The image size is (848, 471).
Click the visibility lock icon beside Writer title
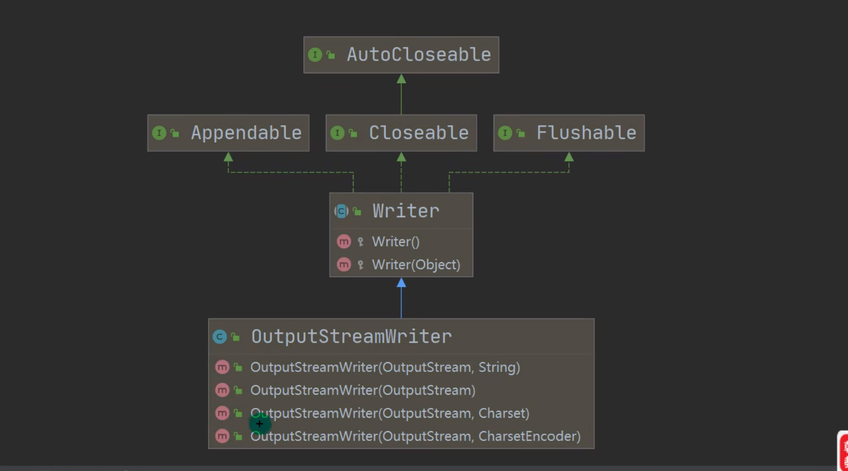[x=357, y=211]
